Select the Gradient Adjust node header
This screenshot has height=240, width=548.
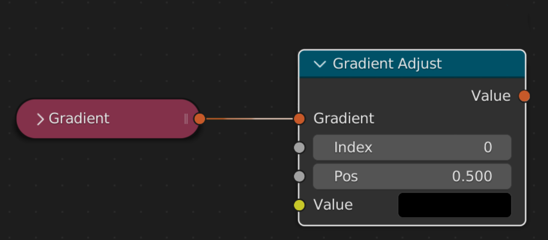[412, 64]
